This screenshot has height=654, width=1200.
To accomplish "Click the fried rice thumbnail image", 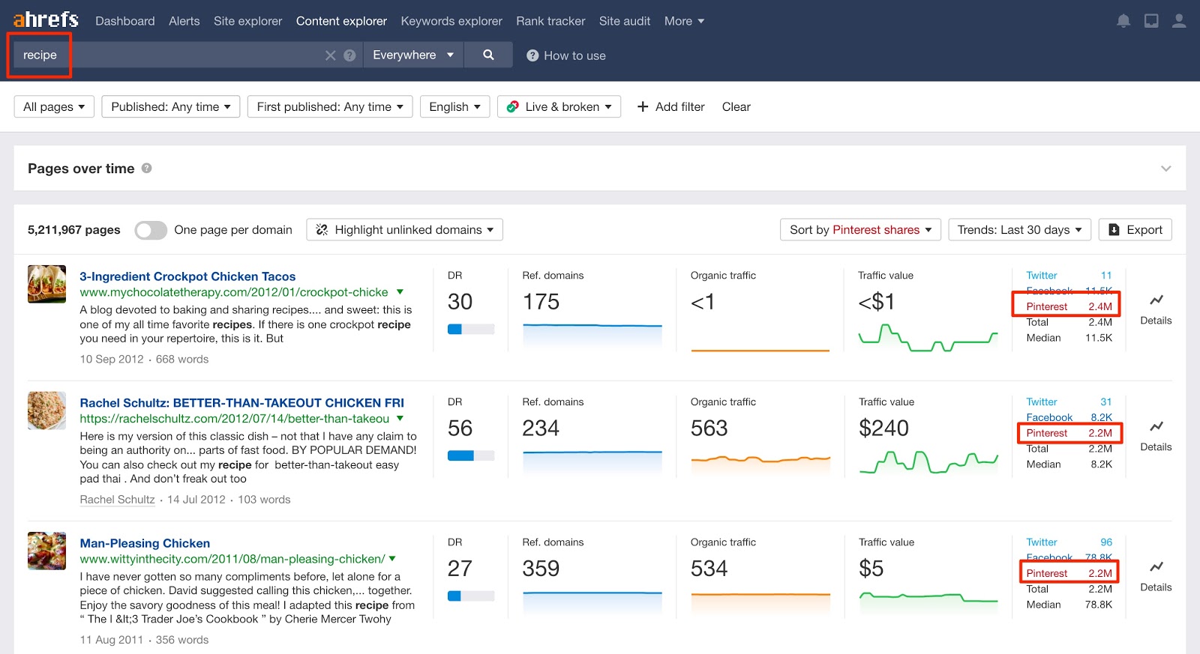I will (x=47, y=411).
